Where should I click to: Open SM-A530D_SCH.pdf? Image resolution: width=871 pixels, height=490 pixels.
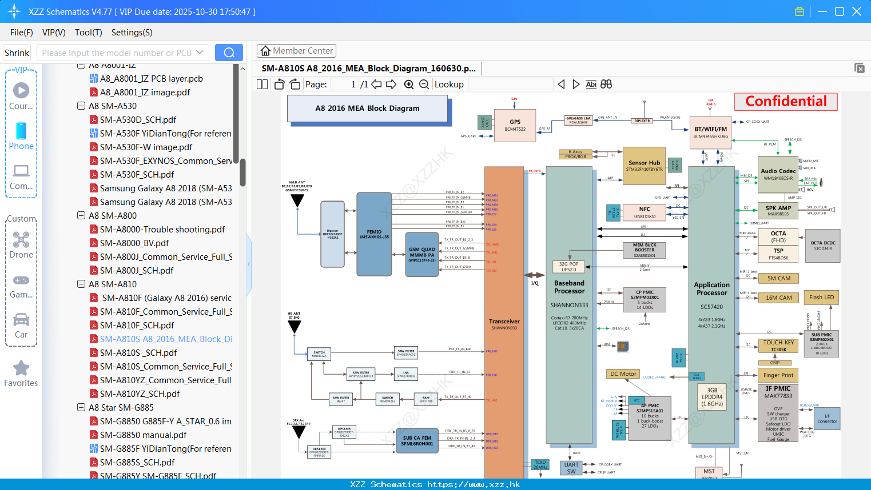[138, 120]
